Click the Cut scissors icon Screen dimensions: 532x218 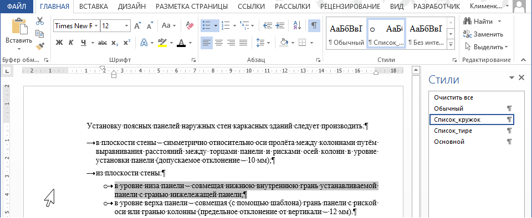coord(40,21)
